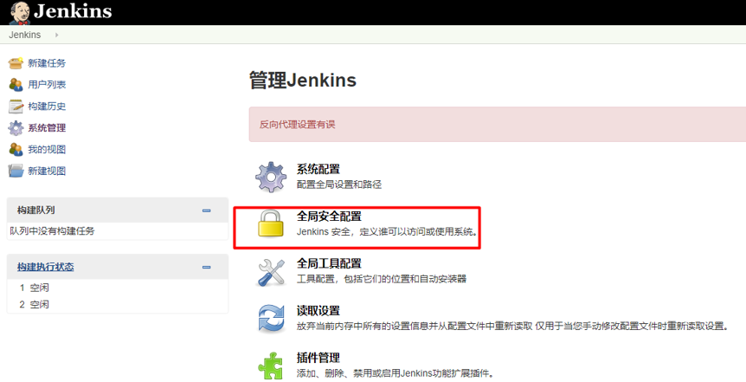Open the 新建任务 link
This screenshot has height=382, width=746.
tap(47, 63)
